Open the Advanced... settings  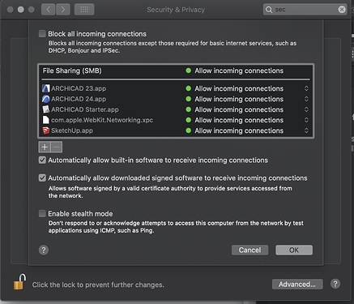click(x=297, y=285)
